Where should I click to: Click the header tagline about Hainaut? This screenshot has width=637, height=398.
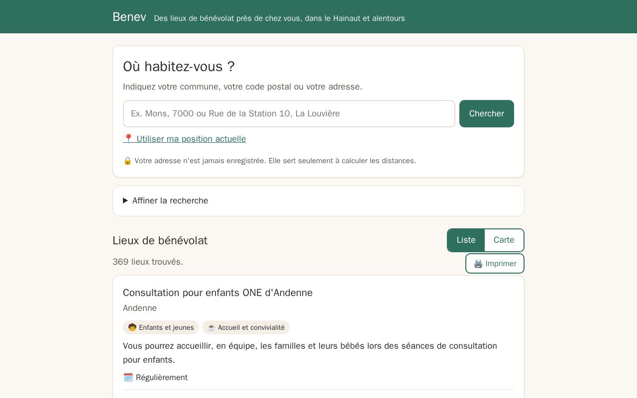coord(279,18)
